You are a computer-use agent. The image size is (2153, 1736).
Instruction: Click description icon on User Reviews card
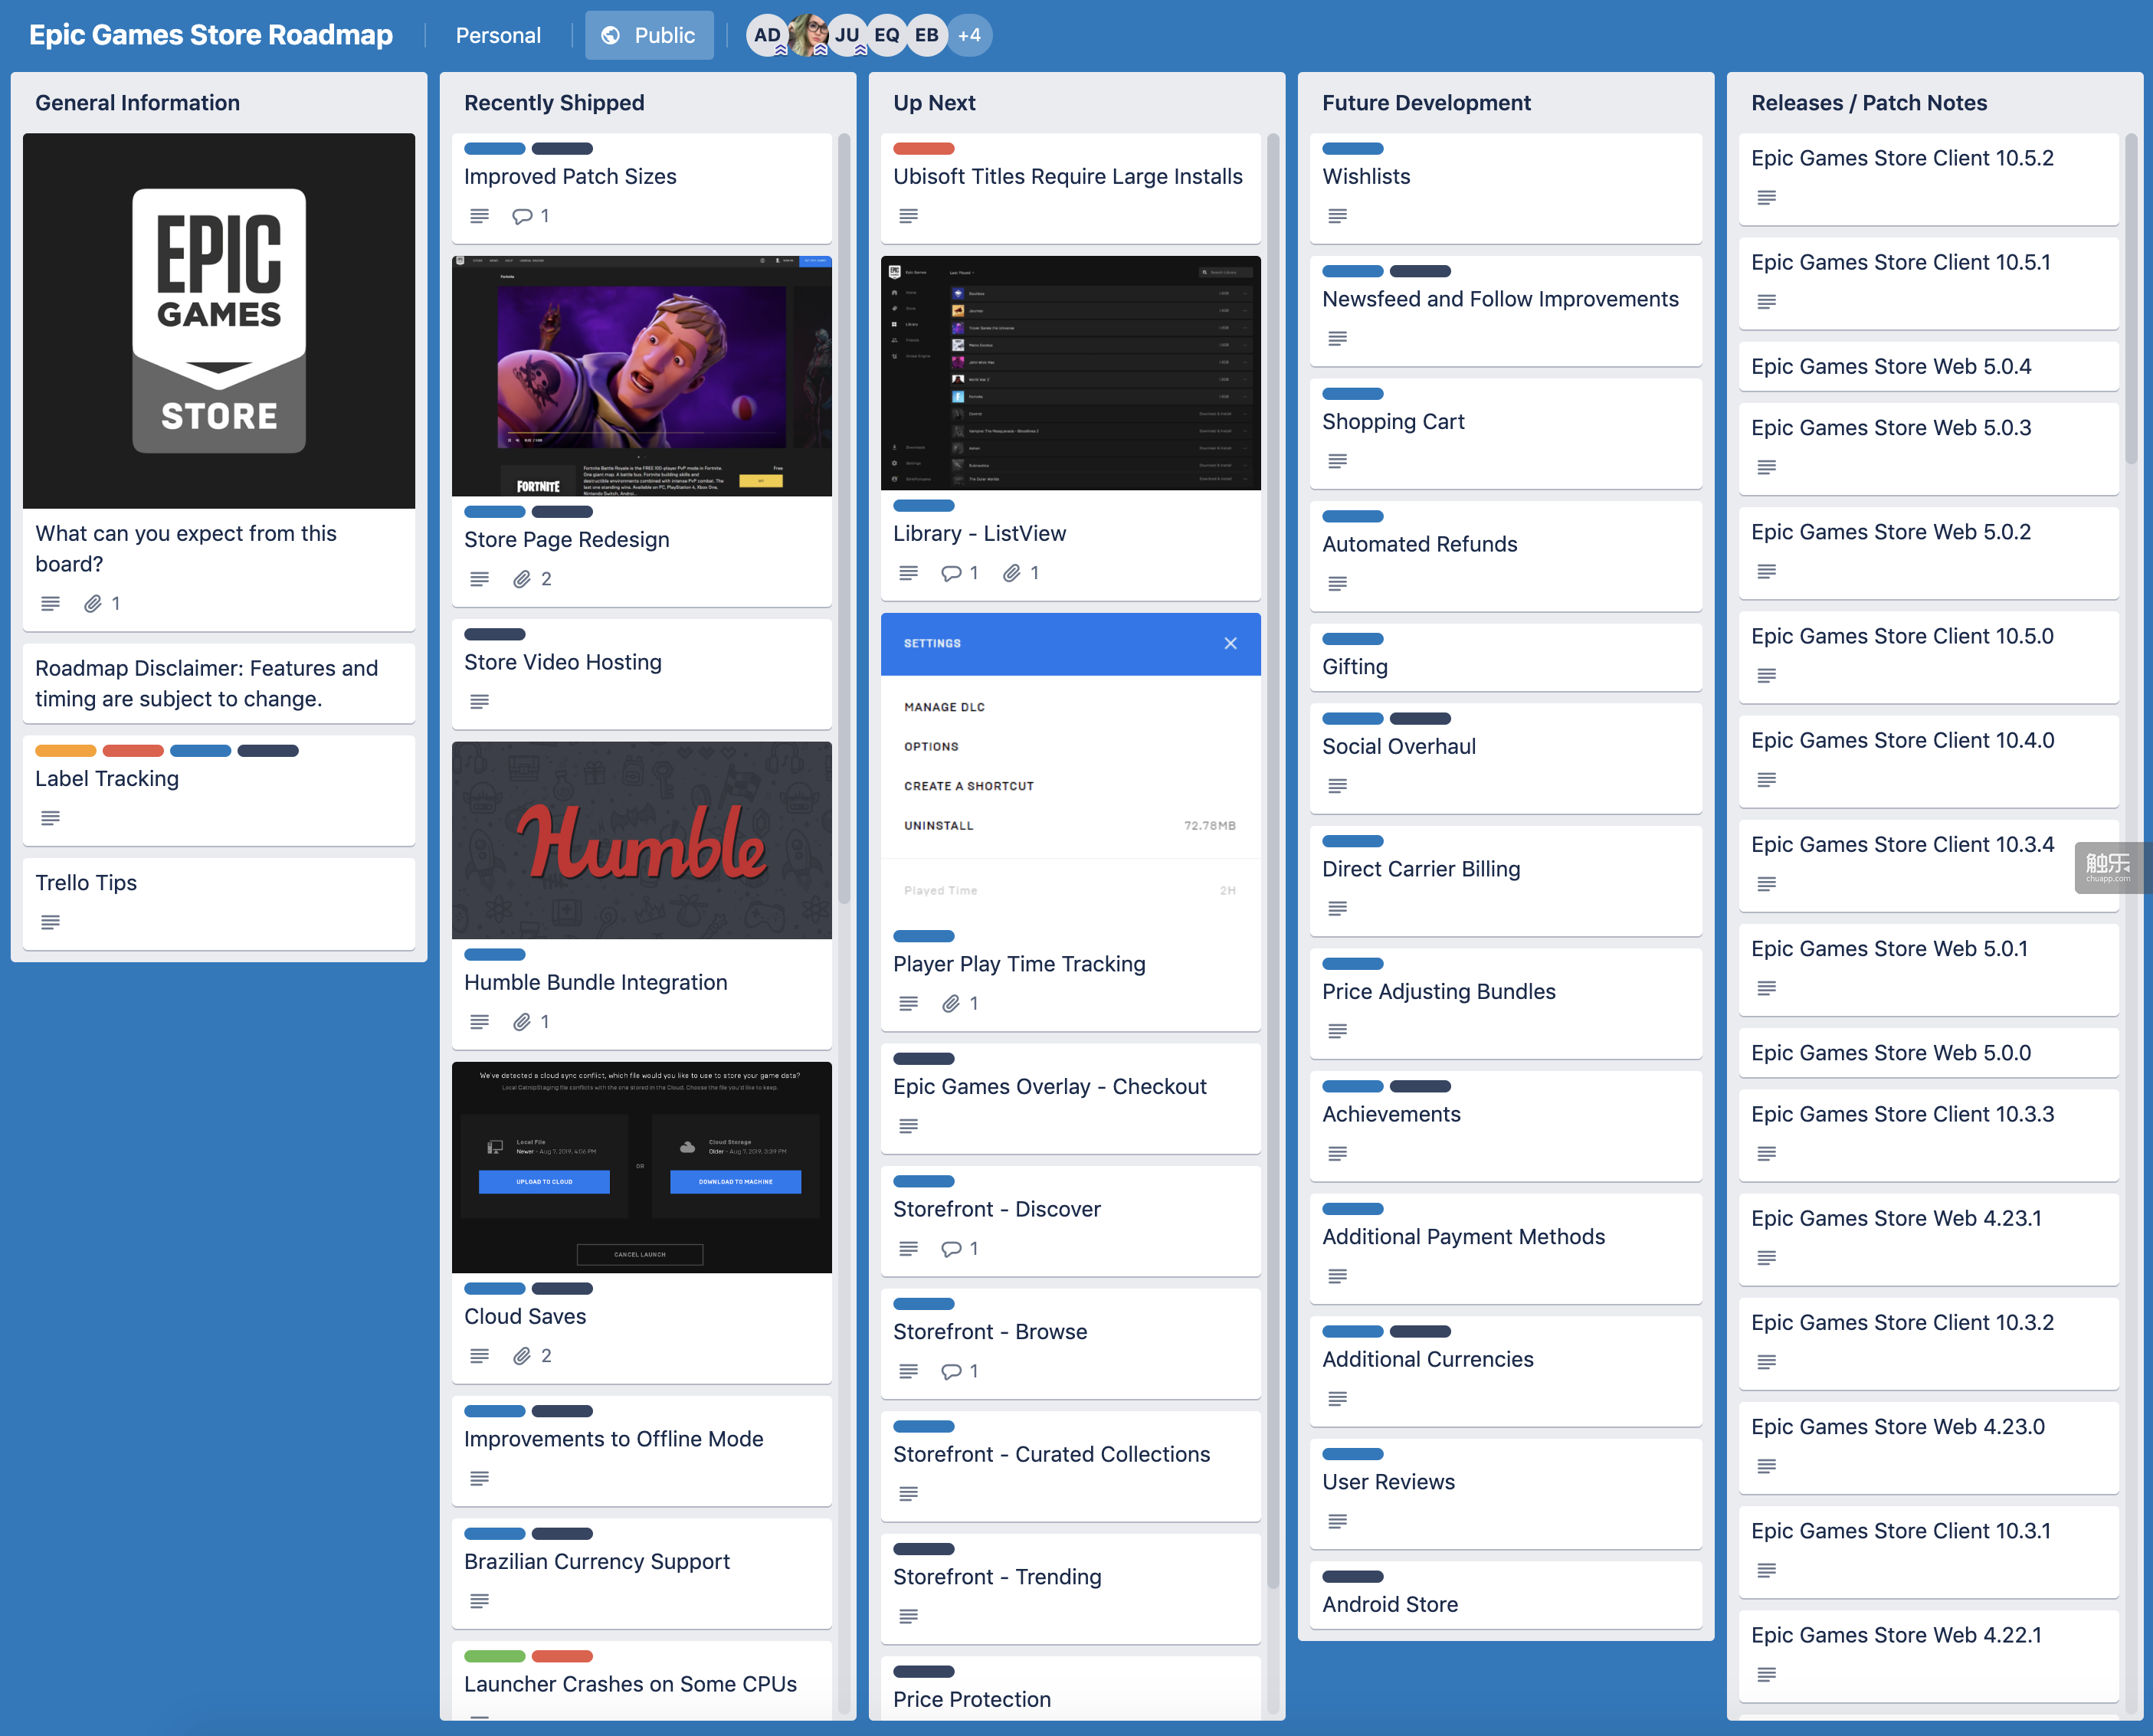click(1338, 1522)
